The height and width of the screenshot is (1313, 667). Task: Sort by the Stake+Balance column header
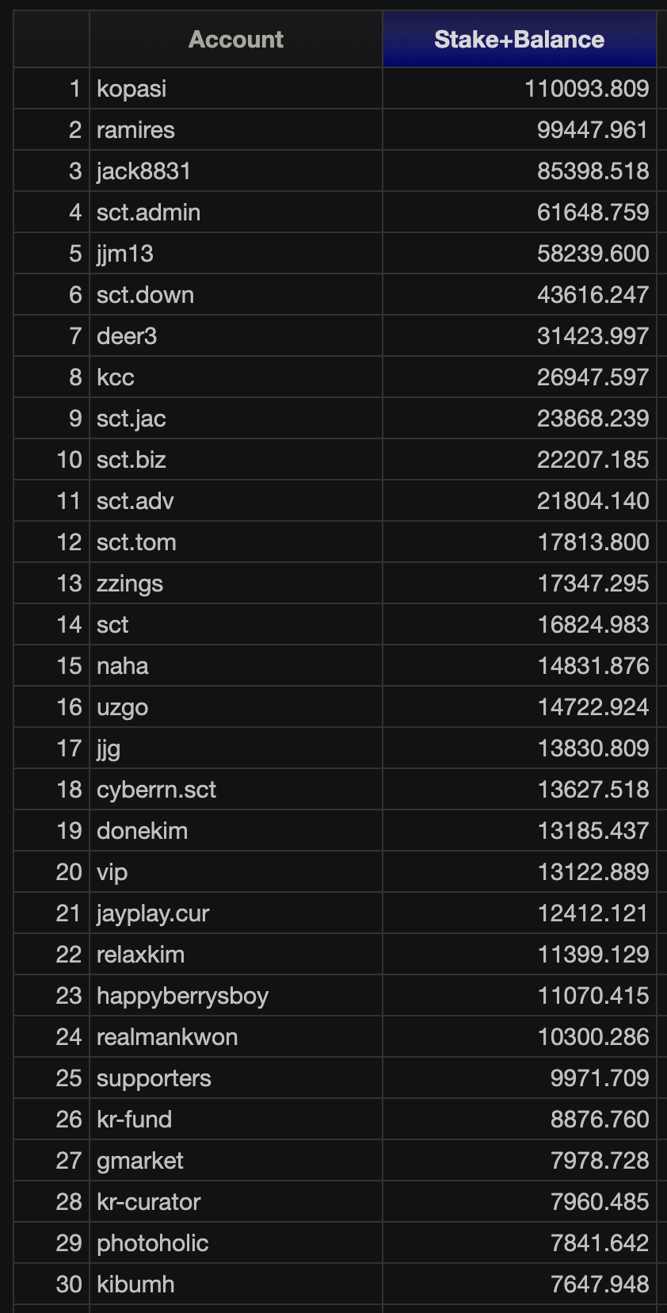click(519, 40)
